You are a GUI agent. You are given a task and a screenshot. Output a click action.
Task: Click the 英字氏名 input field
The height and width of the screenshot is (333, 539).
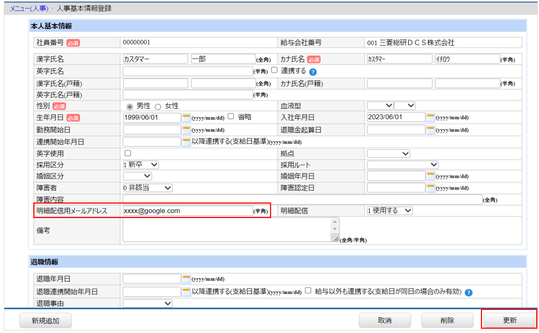[x=188, y=71]
